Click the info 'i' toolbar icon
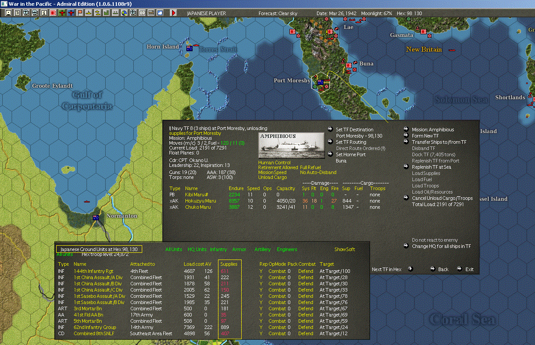Viewport: 535px width, 345px height. tap(44, 13)
